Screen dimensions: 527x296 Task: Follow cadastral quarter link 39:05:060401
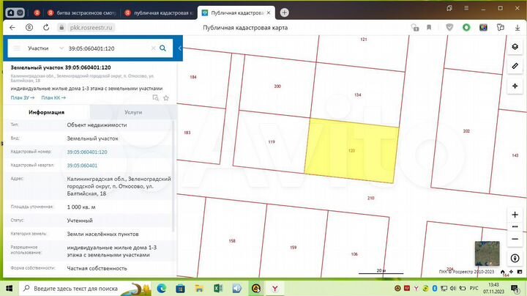[82, 166]
